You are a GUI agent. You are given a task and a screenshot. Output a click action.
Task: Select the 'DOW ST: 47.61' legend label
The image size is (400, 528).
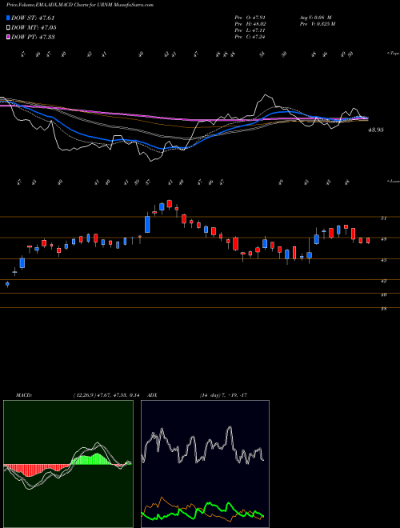33,18
